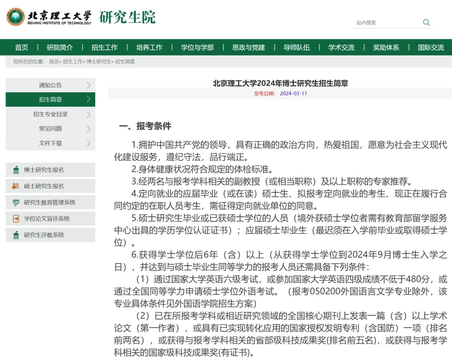Viewport: 452px width, 357px height.
Task: Click the 招生简章 chevron arrow
Action: pos(88,99)
